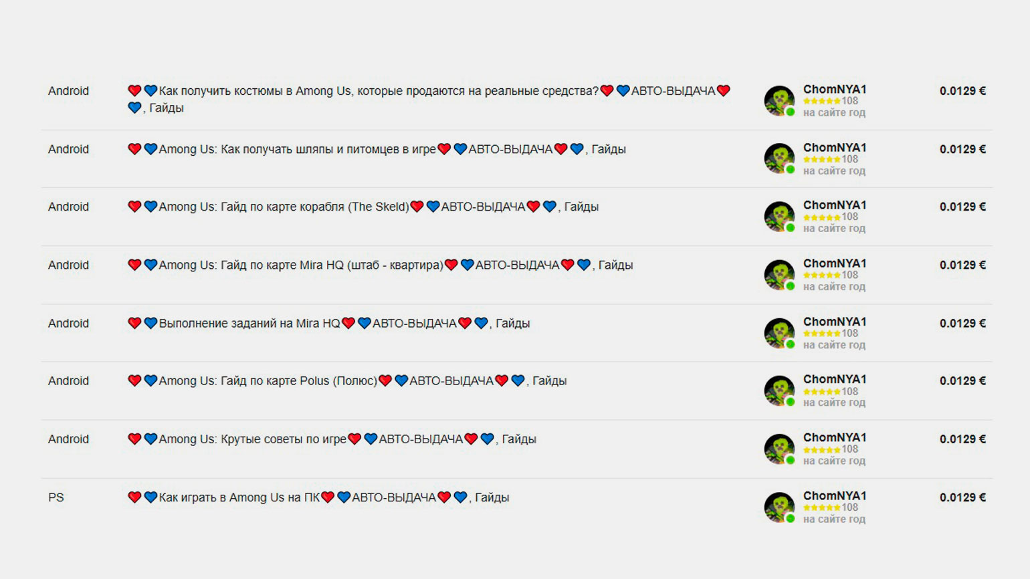
Task: Click ChomNYA1 avatar in the Skeld guide row
Action: [779, 217]
